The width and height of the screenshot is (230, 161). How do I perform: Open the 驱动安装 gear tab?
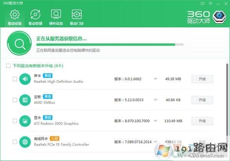tap(15, 17)
